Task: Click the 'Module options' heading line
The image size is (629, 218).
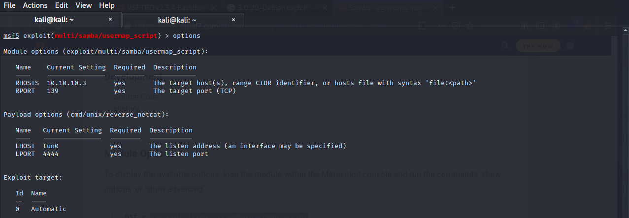Action: (x=106, y=51)
